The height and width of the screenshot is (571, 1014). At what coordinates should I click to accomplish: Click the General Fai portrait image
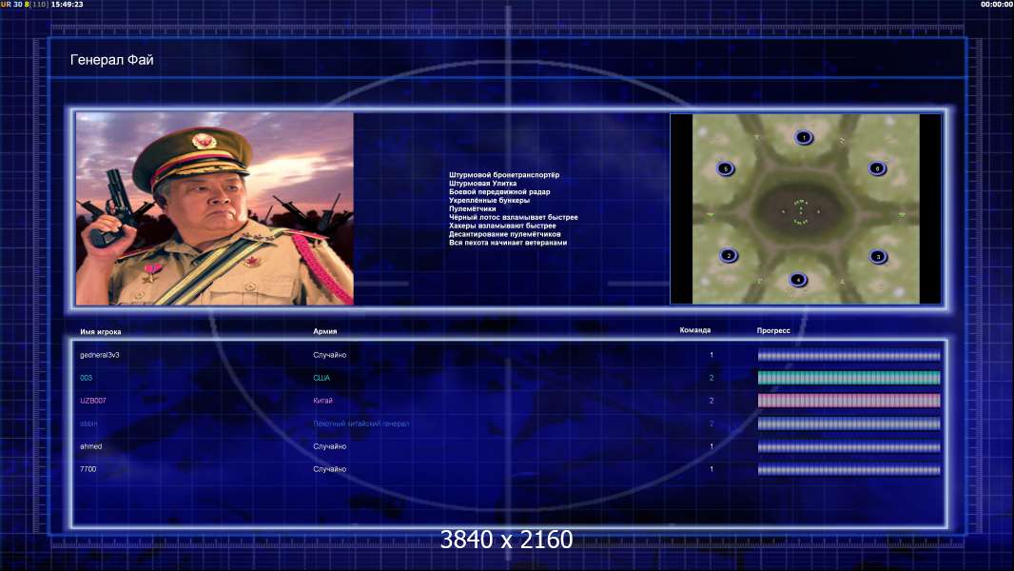point(215,208)
